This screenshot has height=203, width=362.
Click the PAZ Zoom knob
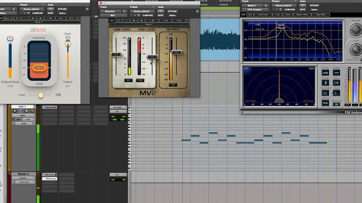(356, 49)
